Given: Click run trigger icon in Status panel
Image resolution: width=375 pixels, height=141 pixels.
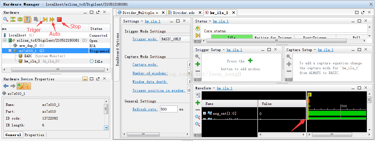Looking at the screenshot, I should click(x=197, y=35).
